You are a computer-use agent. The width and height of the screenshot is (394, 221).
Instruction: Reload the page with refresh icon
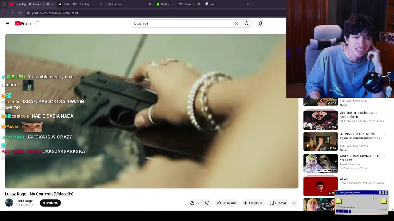[19, 13]
